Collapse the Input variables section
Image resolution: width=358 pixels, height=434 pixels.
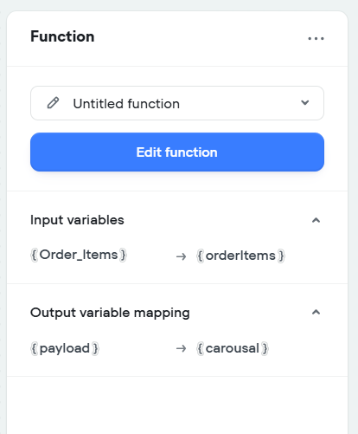click(x=316, y=220)
